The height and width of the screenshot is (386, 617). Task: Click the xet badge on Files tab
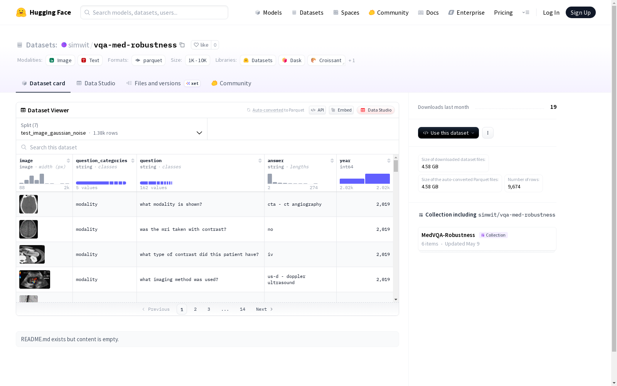click(192, 83)
